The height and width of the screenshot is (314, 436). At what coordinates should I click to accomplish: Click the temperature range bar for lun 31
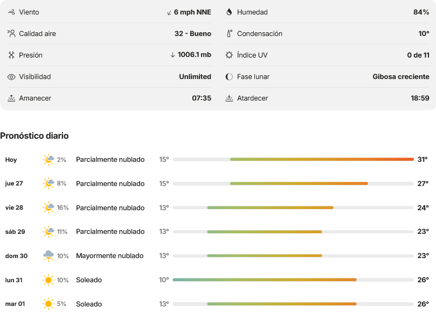pyautogui.click(x=293, y=280)
